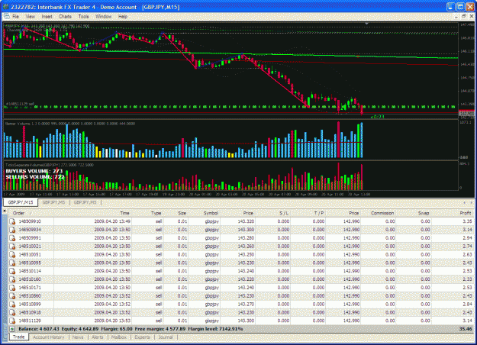Switch to the Account History tab
This screenshot has width=477, height=345.
pyautogui.click(x=49, y=337)
